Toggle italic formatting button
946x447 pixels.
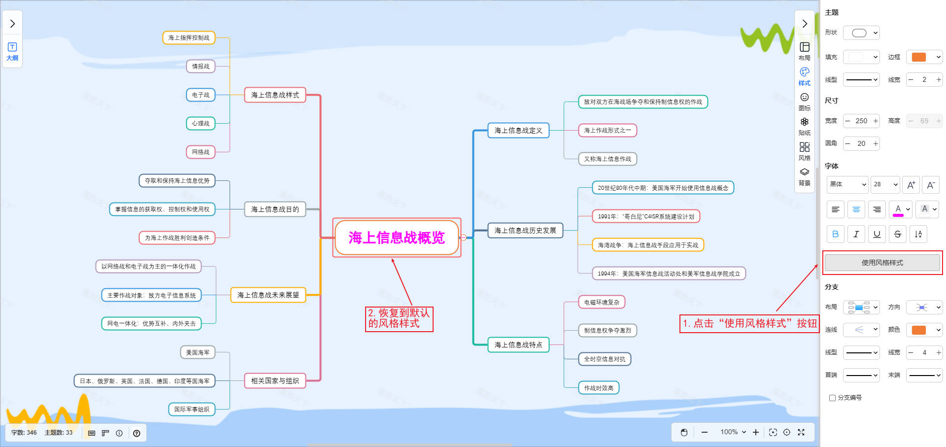click(856, 234)
